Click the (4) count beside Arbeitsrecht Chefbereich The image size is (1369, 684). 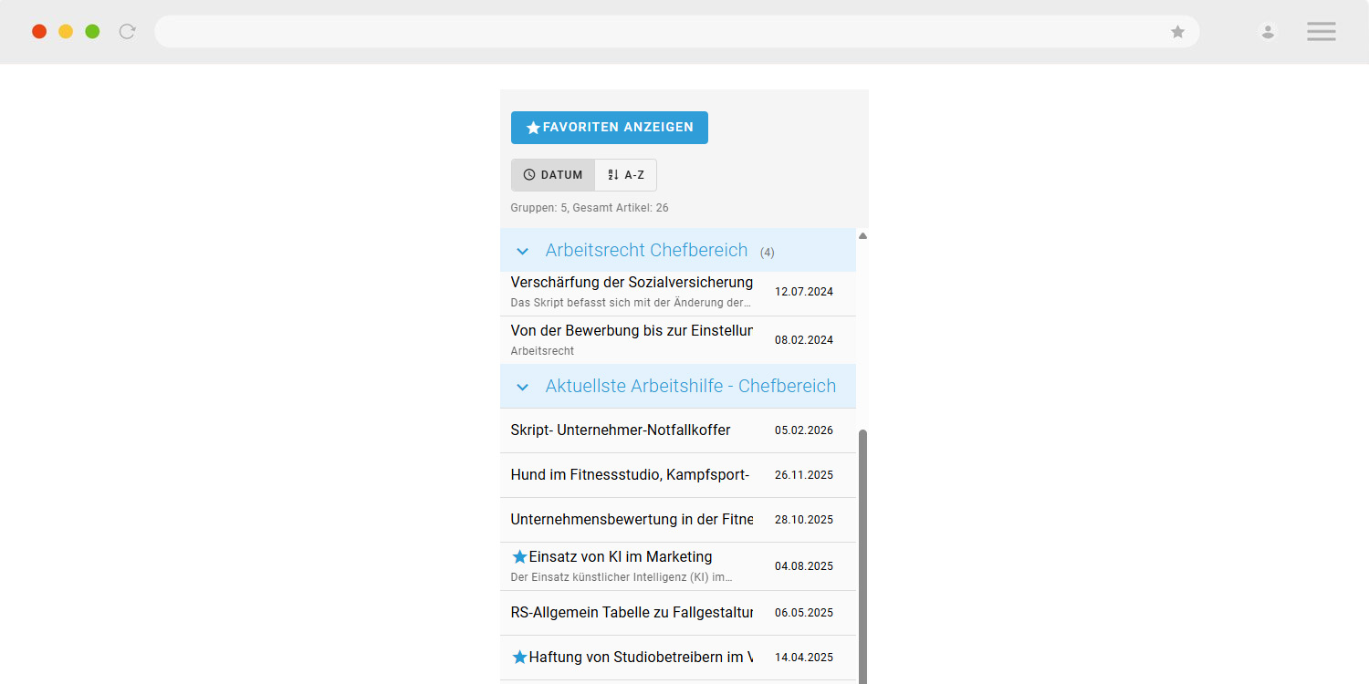768,252
